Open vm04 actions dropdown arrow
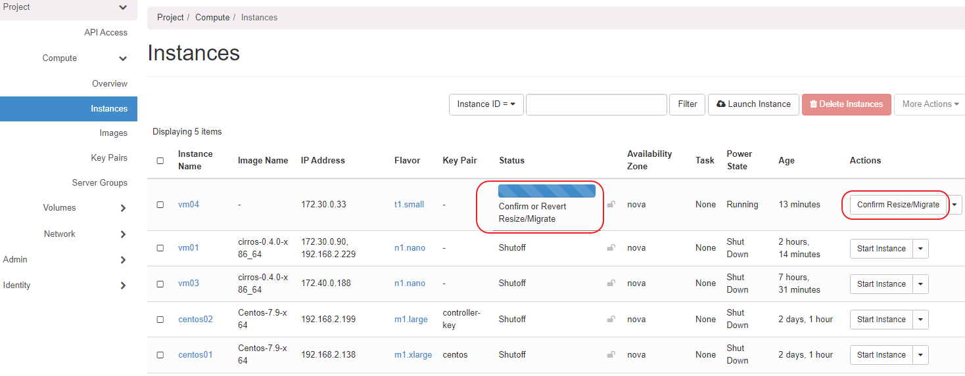 pos(955,205)
